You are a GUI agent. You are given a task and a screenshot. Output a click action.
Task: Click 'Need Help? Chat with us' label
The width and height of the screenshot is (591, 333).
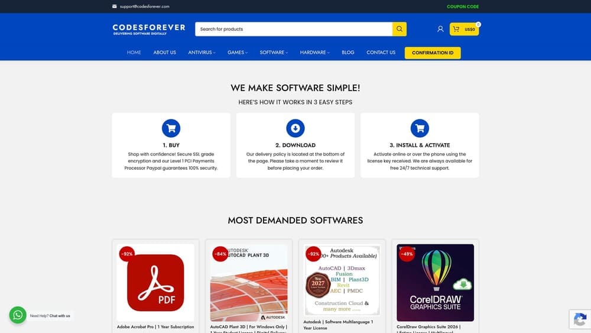pyautogui.click(x=50, y=316)
